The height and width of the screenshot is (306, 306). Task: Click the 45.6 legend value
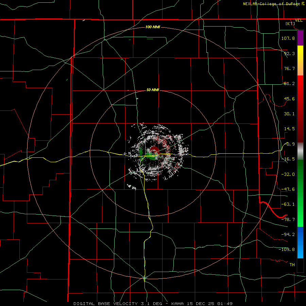point(289,99)
